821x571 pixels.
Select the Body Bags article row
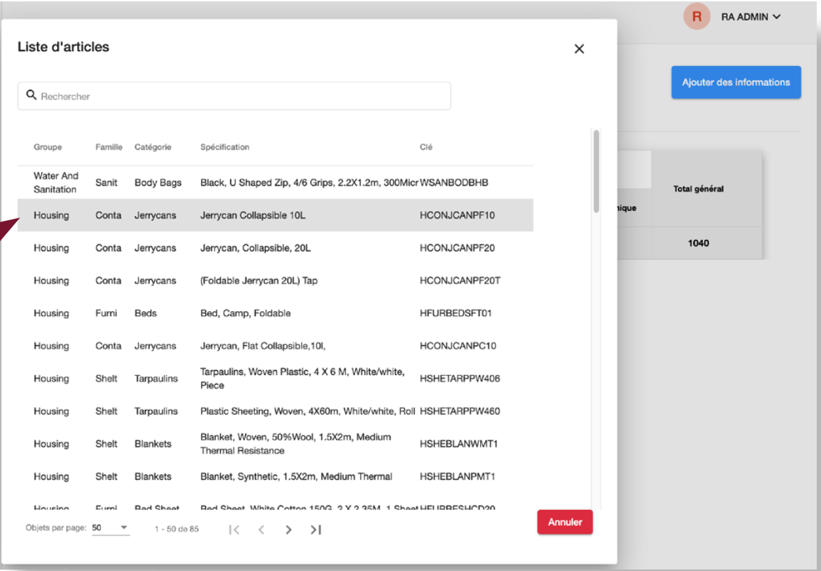click(x=158, y=183)
